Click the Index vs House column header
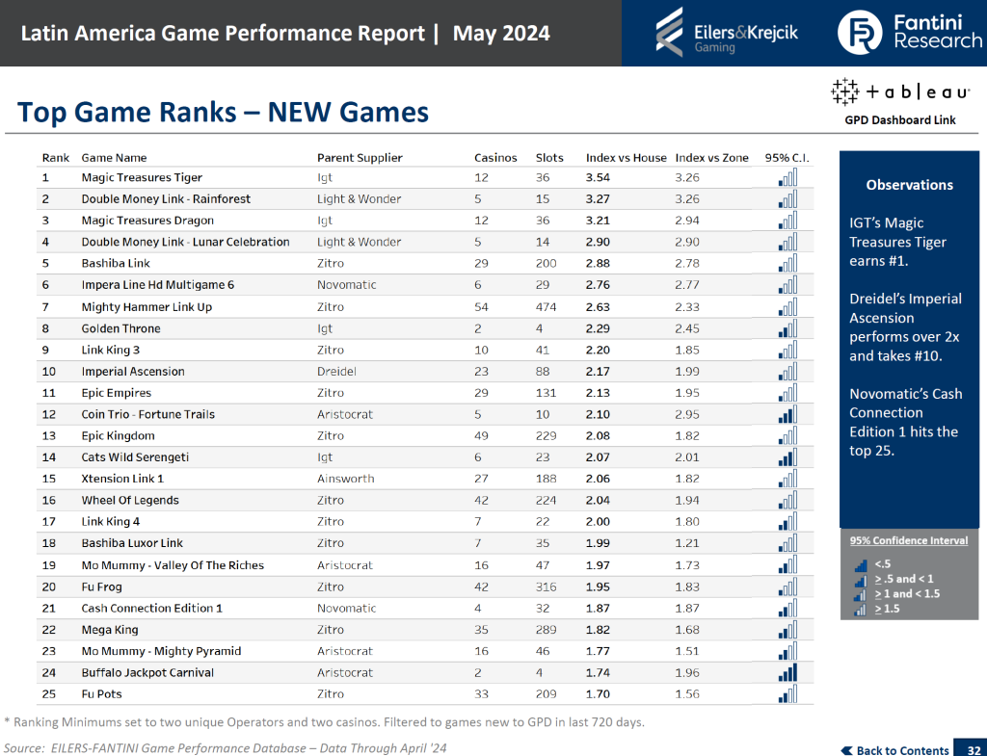This screenshot has width=987, height=756. click(626, 158)
